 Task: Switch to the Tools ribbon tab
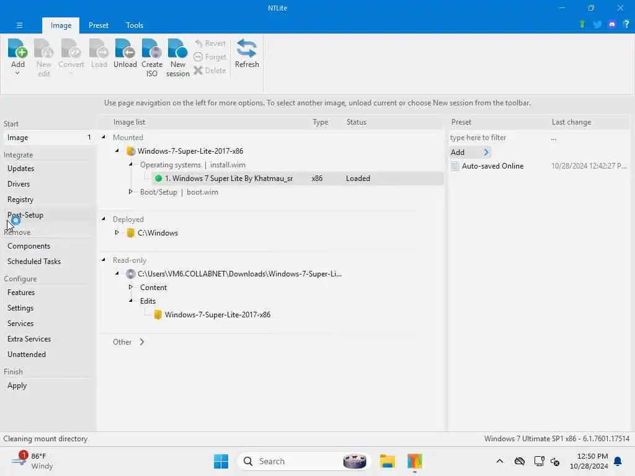tap(135, 25)
